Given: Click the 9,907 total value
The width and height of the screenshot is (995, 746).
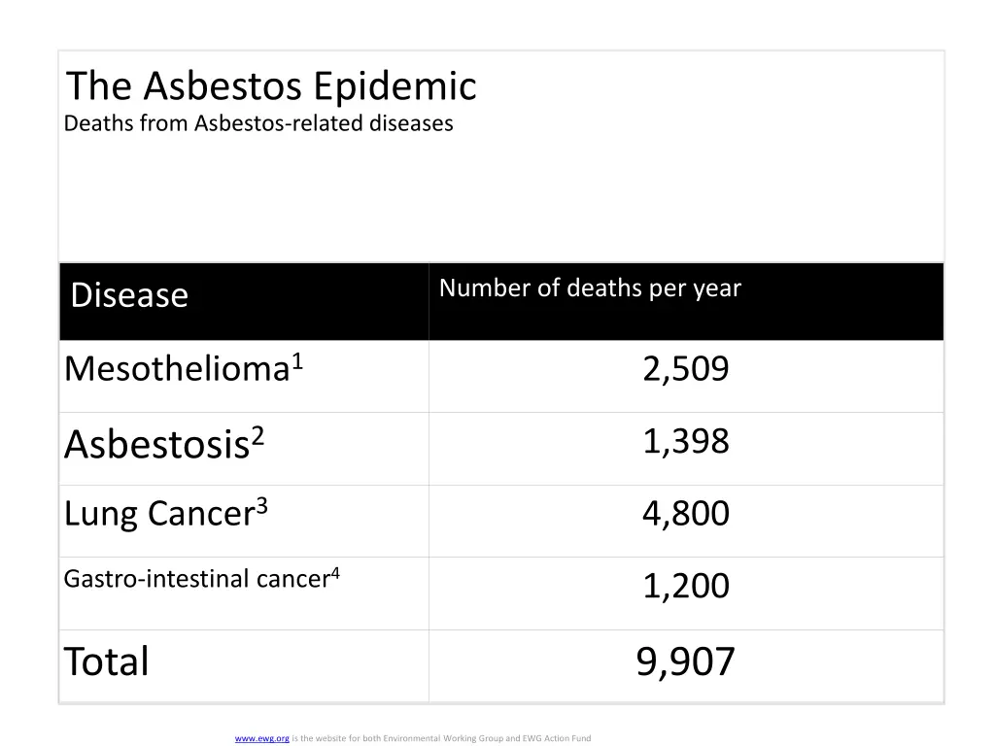Looking at the screenshot, I should point(685,661).
